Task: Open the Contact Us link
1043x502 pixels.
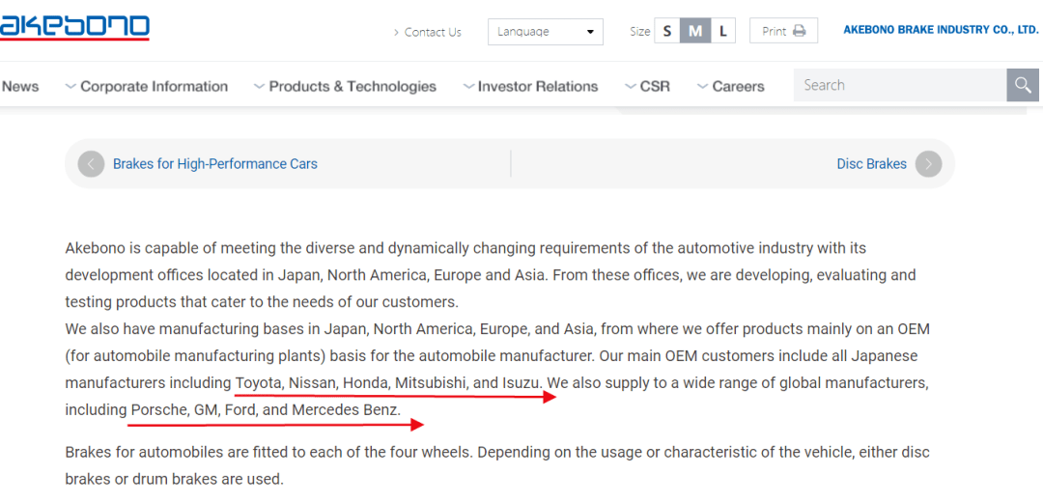Action: [x=432, y=32]
